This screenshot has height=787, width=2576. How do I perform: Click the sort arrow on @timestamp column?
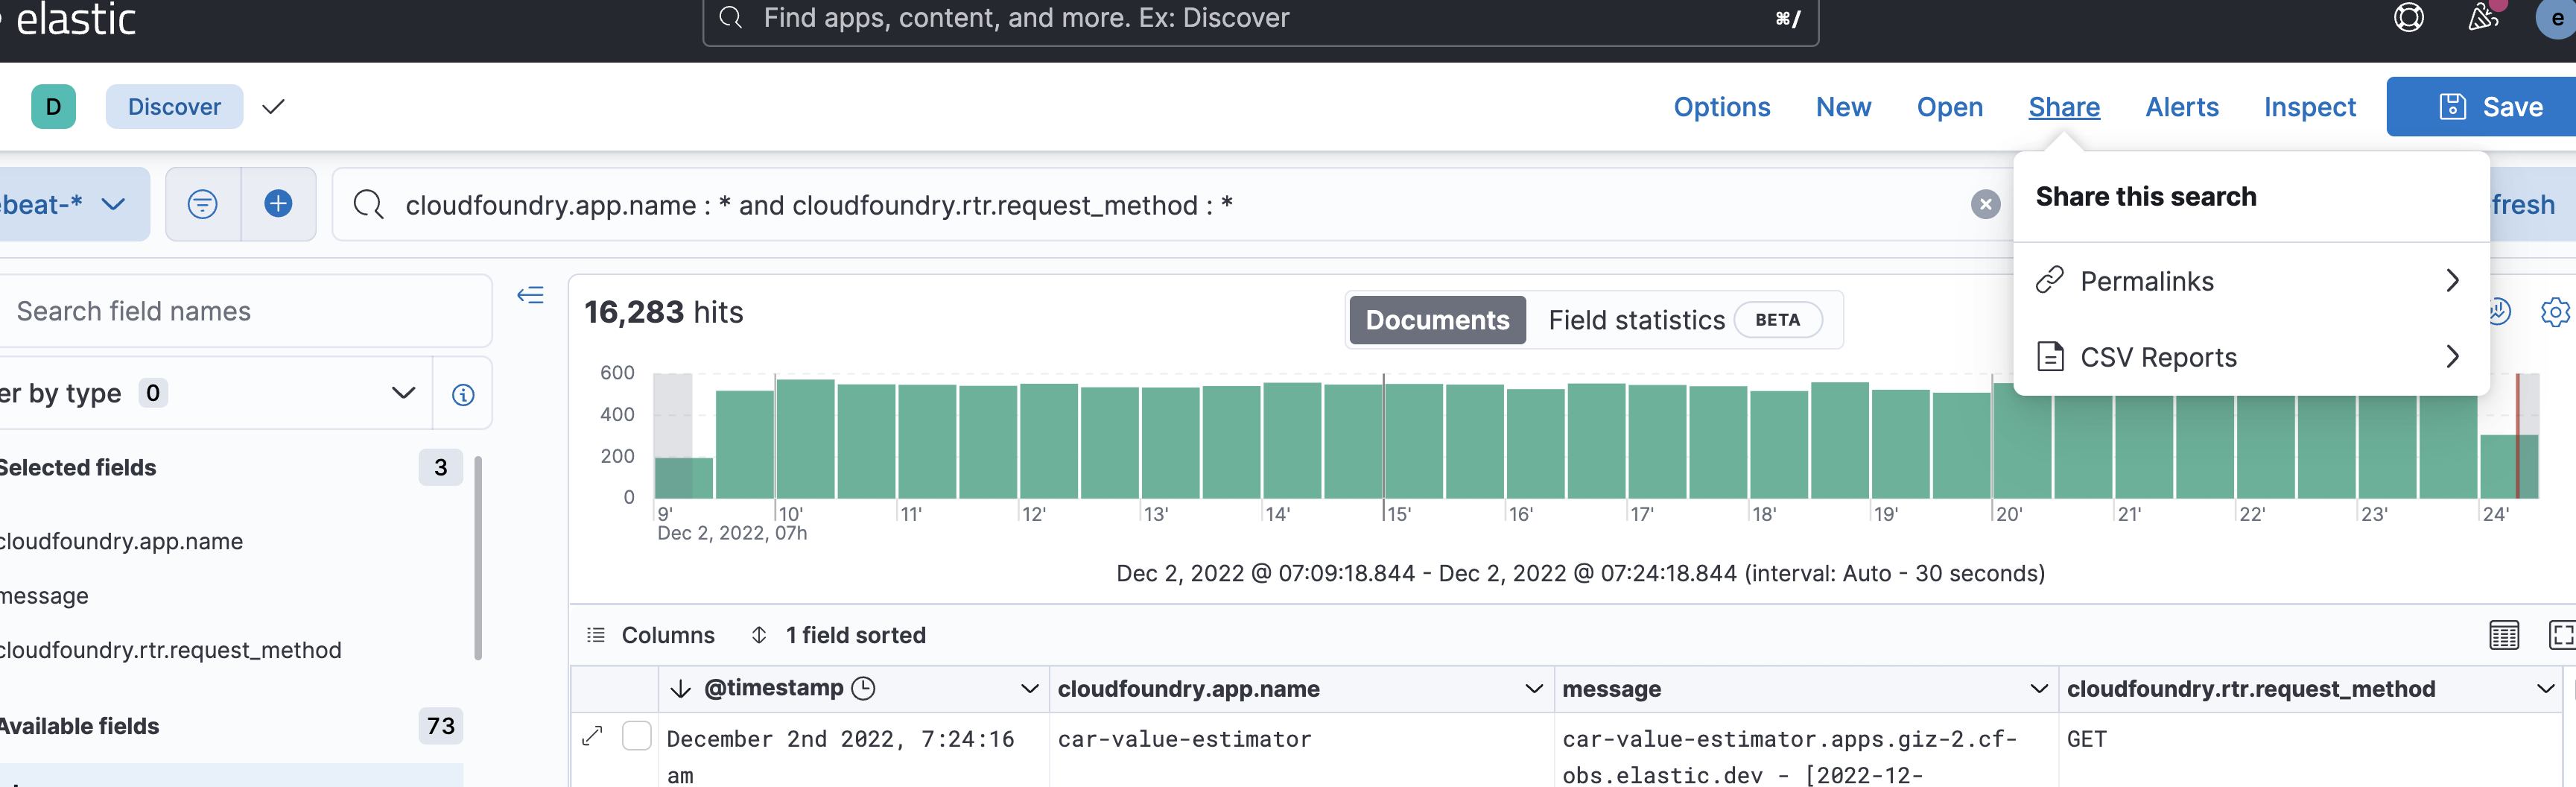pos(680,688)
